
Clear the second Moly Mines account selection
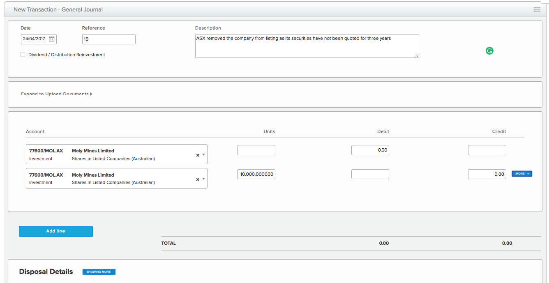(x=198, y=179)
